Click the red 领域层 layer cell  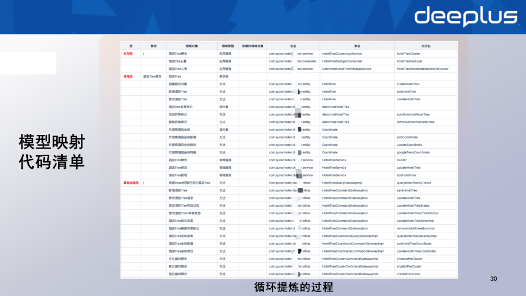tap(127, 76)
